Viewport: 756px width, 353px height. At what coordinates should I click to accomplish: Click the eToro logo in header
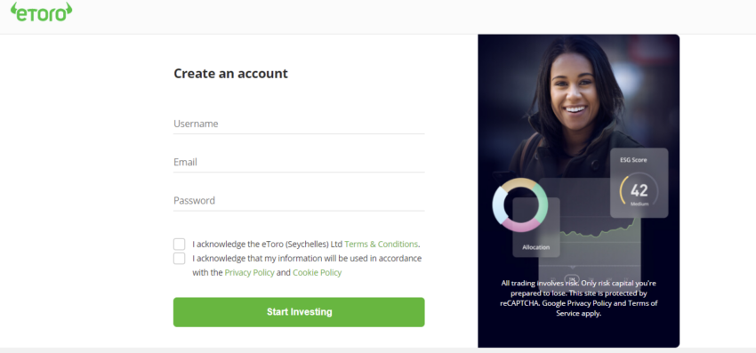42,12
